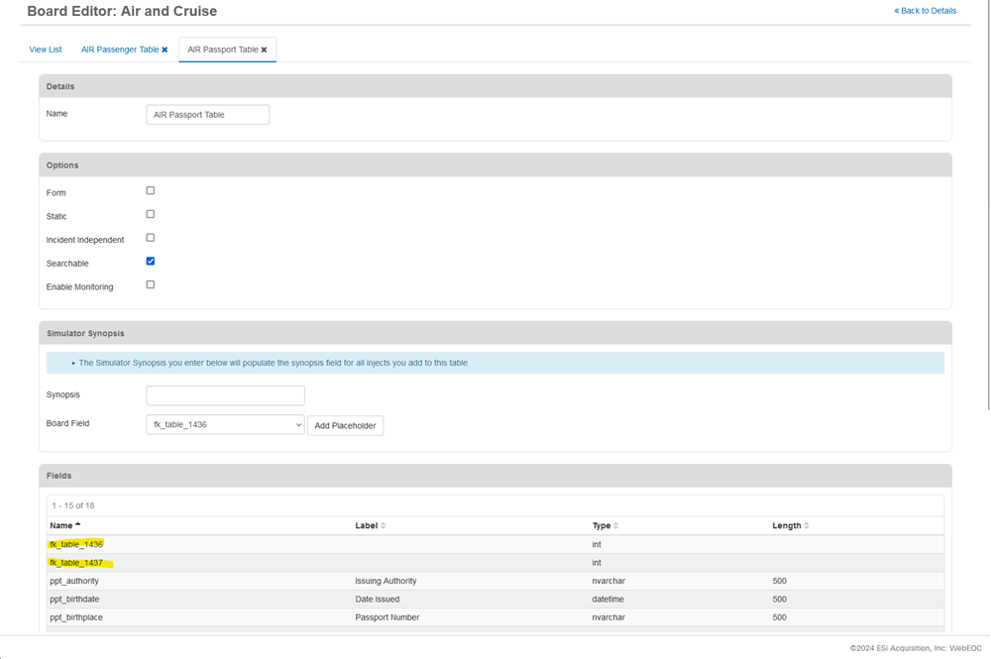The height and width of the screenshot is (659, 991).
Task: Click the Add Placeholder button
Action: (345, 424)
